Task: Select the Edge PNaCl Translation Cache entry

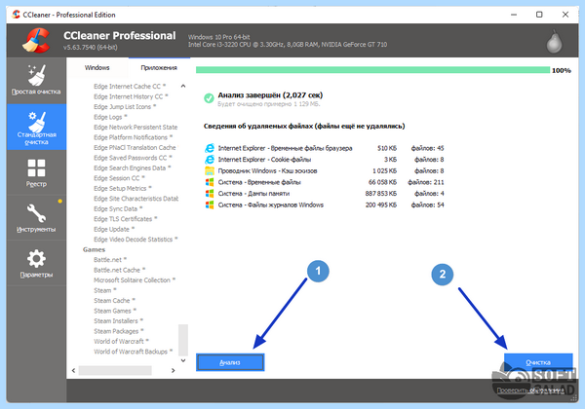Action: coord(136,147)
